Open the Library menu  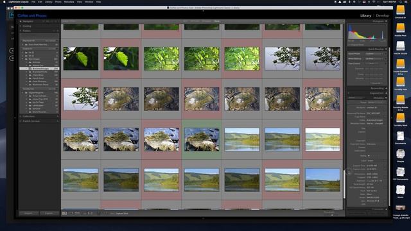(x=49, y=2)
